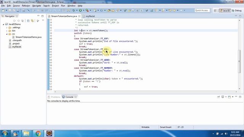The image size is (244, 137).
Task: Click the Writable status entry
Action: tap(145, 127)
